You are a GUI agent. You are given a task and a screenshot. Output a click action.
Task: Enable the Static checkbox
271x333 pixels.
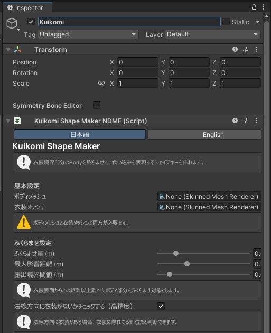pyautogui.click(x=226, y=22)
